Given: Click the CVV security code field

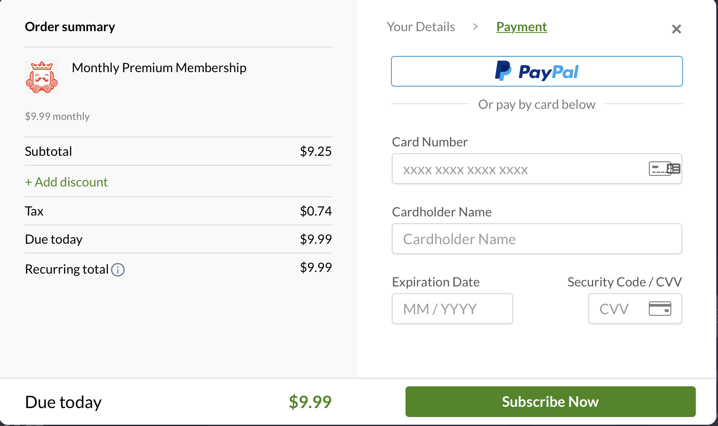Looking at the screenshot, I should coord(635,309).
